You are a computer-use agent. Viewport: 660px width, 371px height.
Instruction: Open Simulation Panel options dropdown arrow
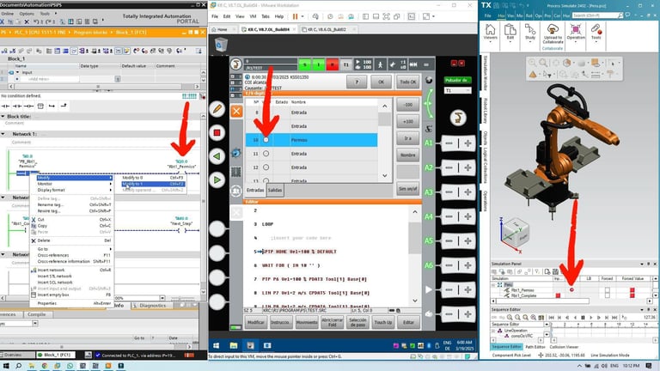point(642,264)
